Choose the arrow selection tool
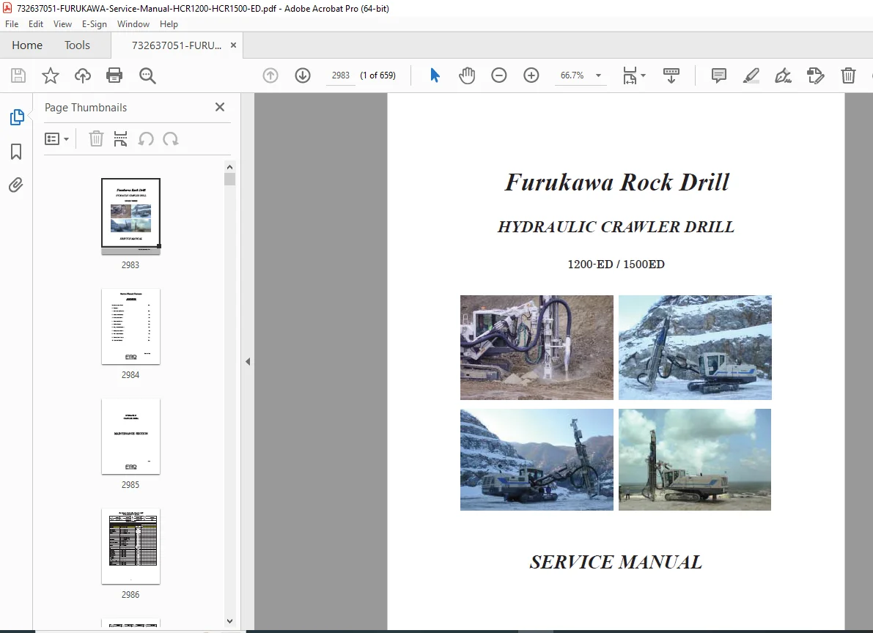The width and height of the screenshot is (873, 633). [x=435, y=75]
